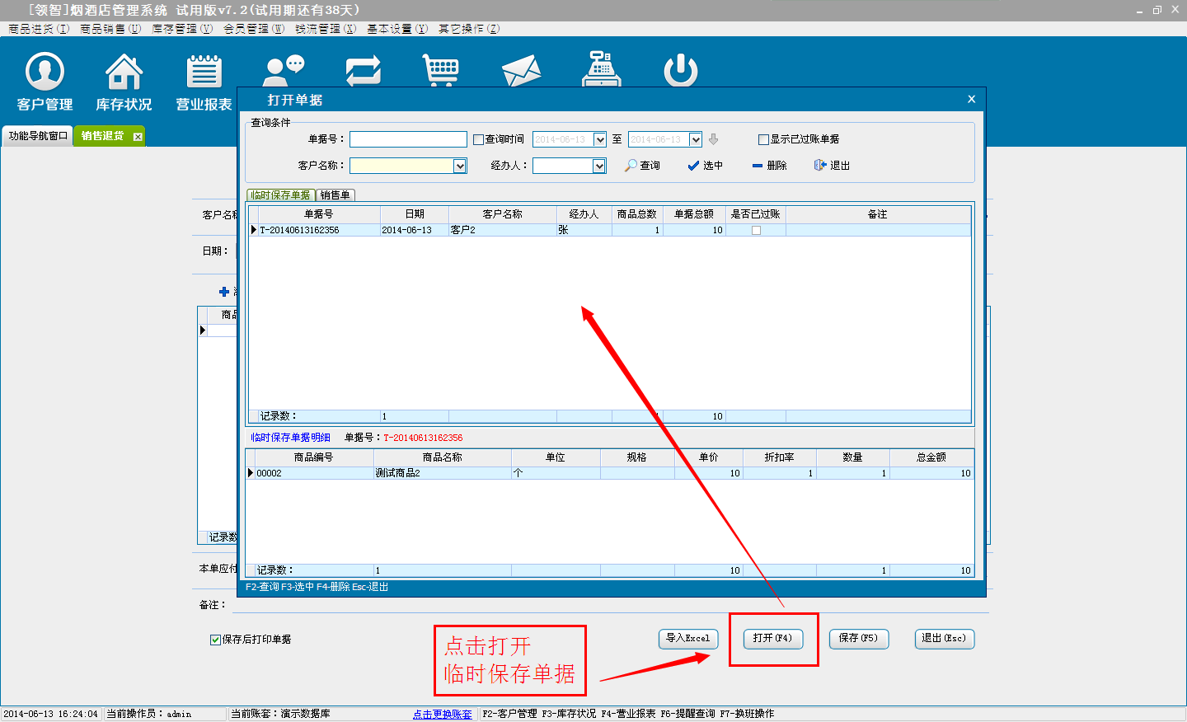Select the T-20140613162356 receipt row

tap(318, 230)
